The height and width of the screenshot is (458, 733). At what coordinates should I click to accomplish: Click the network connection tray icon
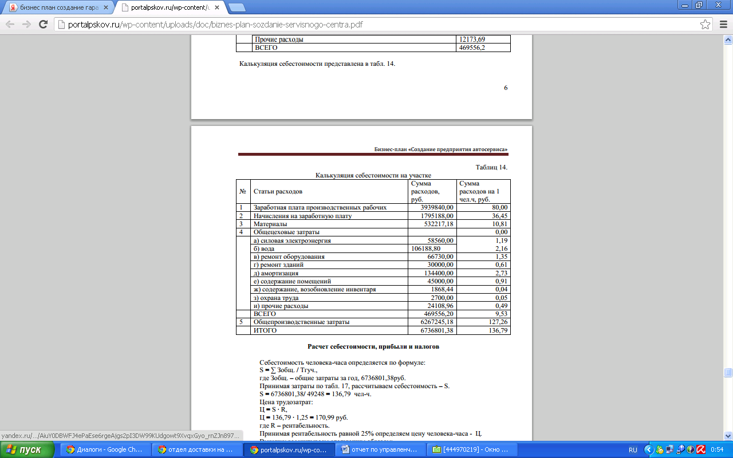pyautogui.click(x=671, y=450)
